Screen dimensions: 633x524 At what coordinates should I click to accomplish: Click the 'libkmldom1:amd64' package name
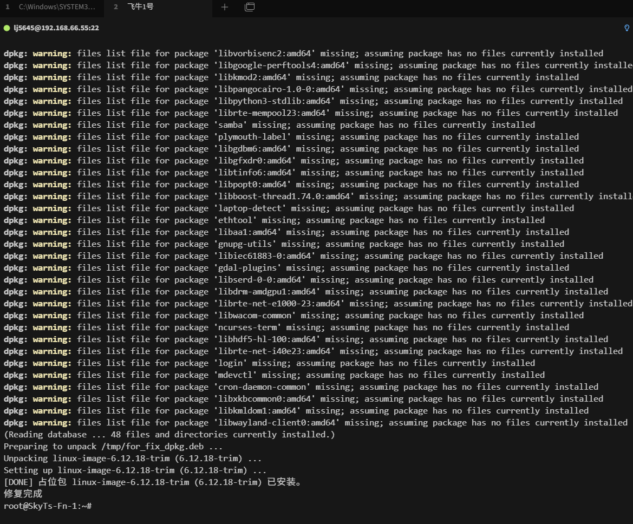click(x=257, y=410)
